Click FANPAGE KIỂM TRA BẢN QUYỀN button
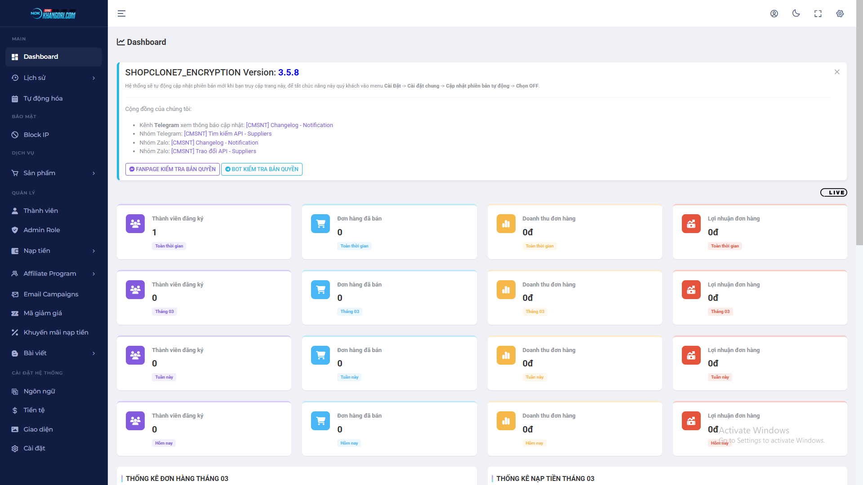Viewport: 863px width, 485px height. [172, 169]
